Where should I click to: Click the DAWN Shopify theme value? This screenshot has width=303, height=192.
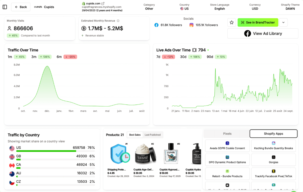click(x=290, y=9)
